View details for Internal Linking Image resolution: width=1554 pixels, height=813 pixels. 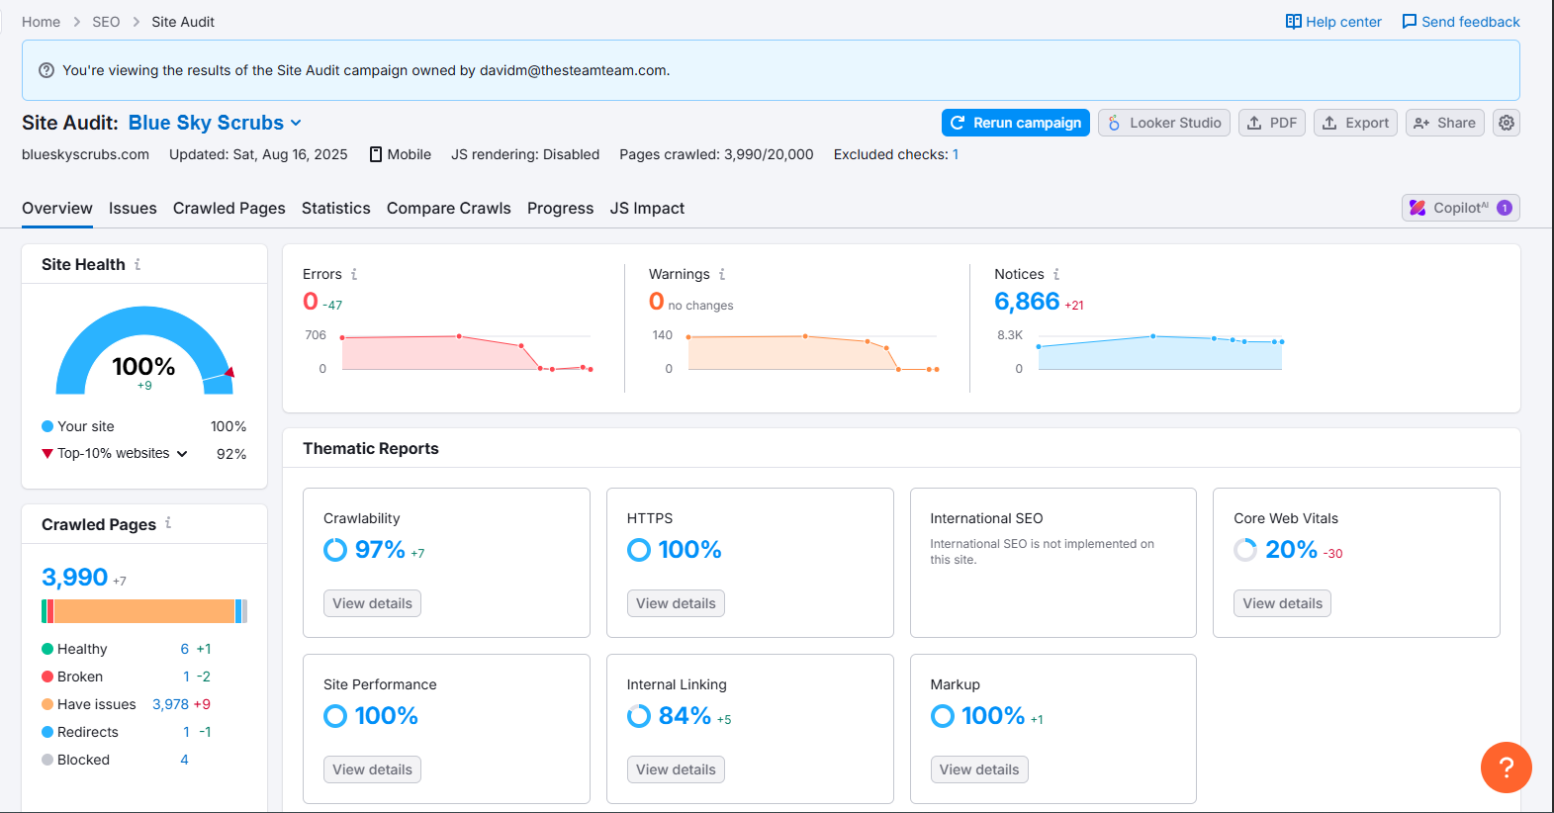coord(676,769)
